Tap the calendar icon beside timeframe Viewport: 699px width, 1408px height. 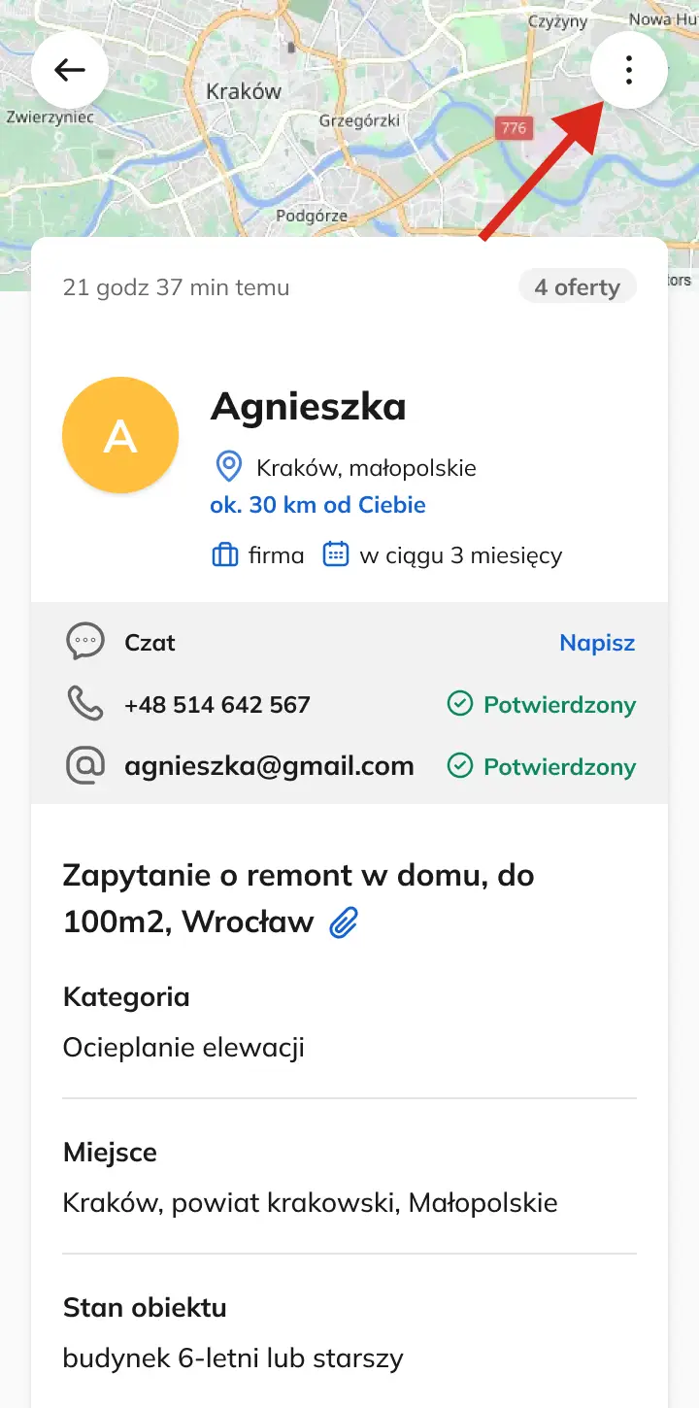[336, 555]
